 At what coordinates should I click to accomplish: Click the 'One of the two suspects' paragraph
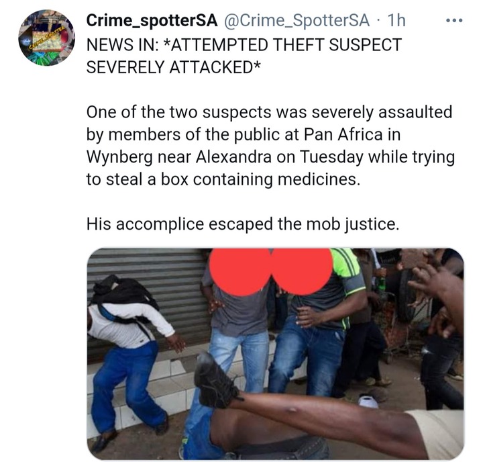pos(270,146)
